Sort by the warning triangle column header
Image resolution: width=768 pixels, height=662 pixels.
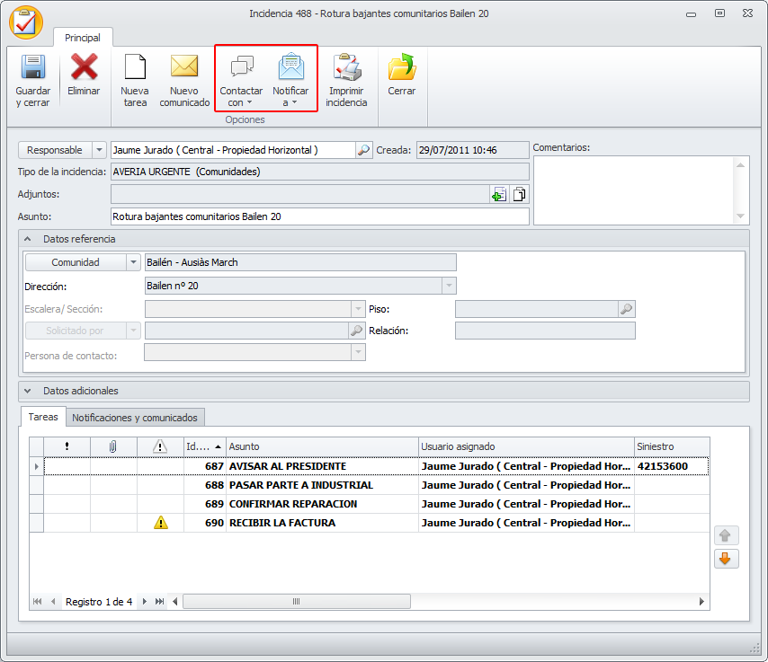tap(160, 446)
